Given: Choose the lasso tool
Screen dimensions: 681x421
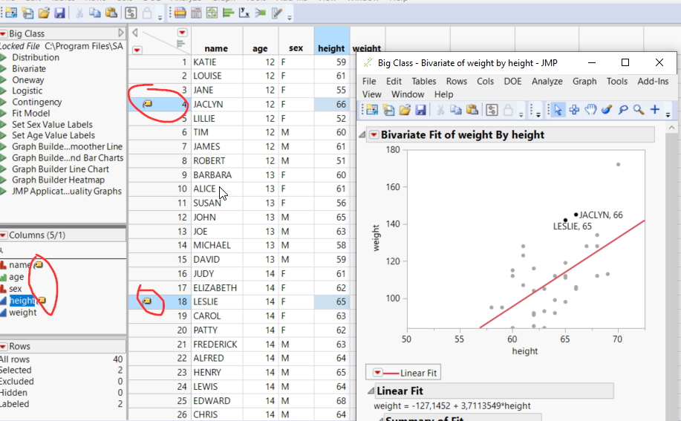Looking at the screenshot, I should click(622, 110).
